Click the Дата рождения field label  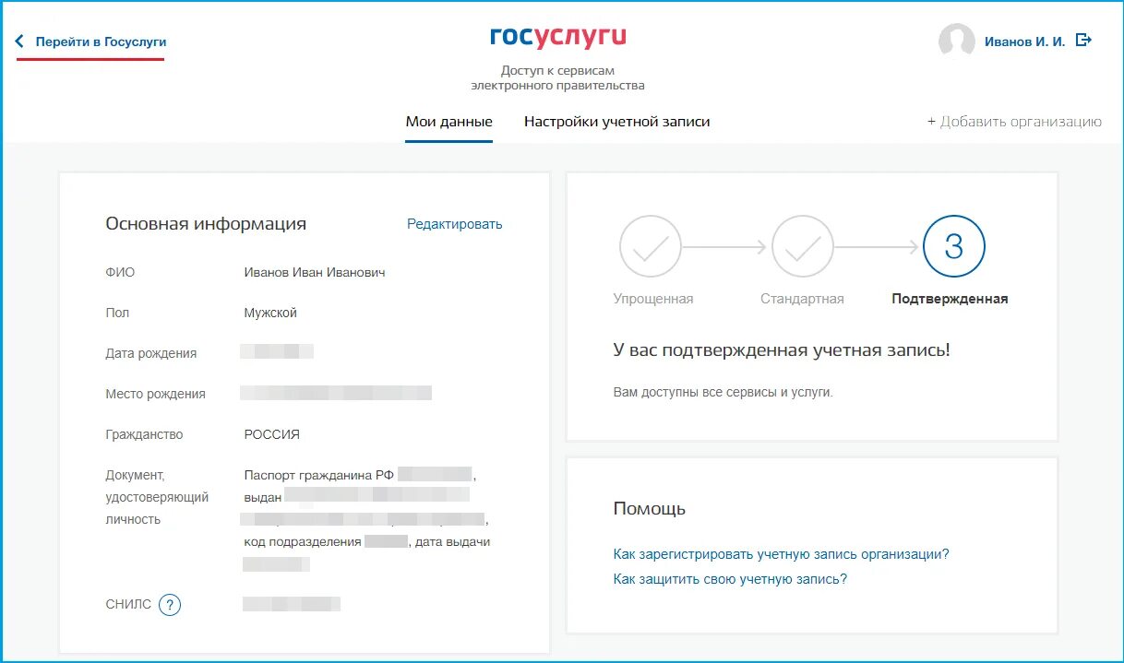click(151, 354)
